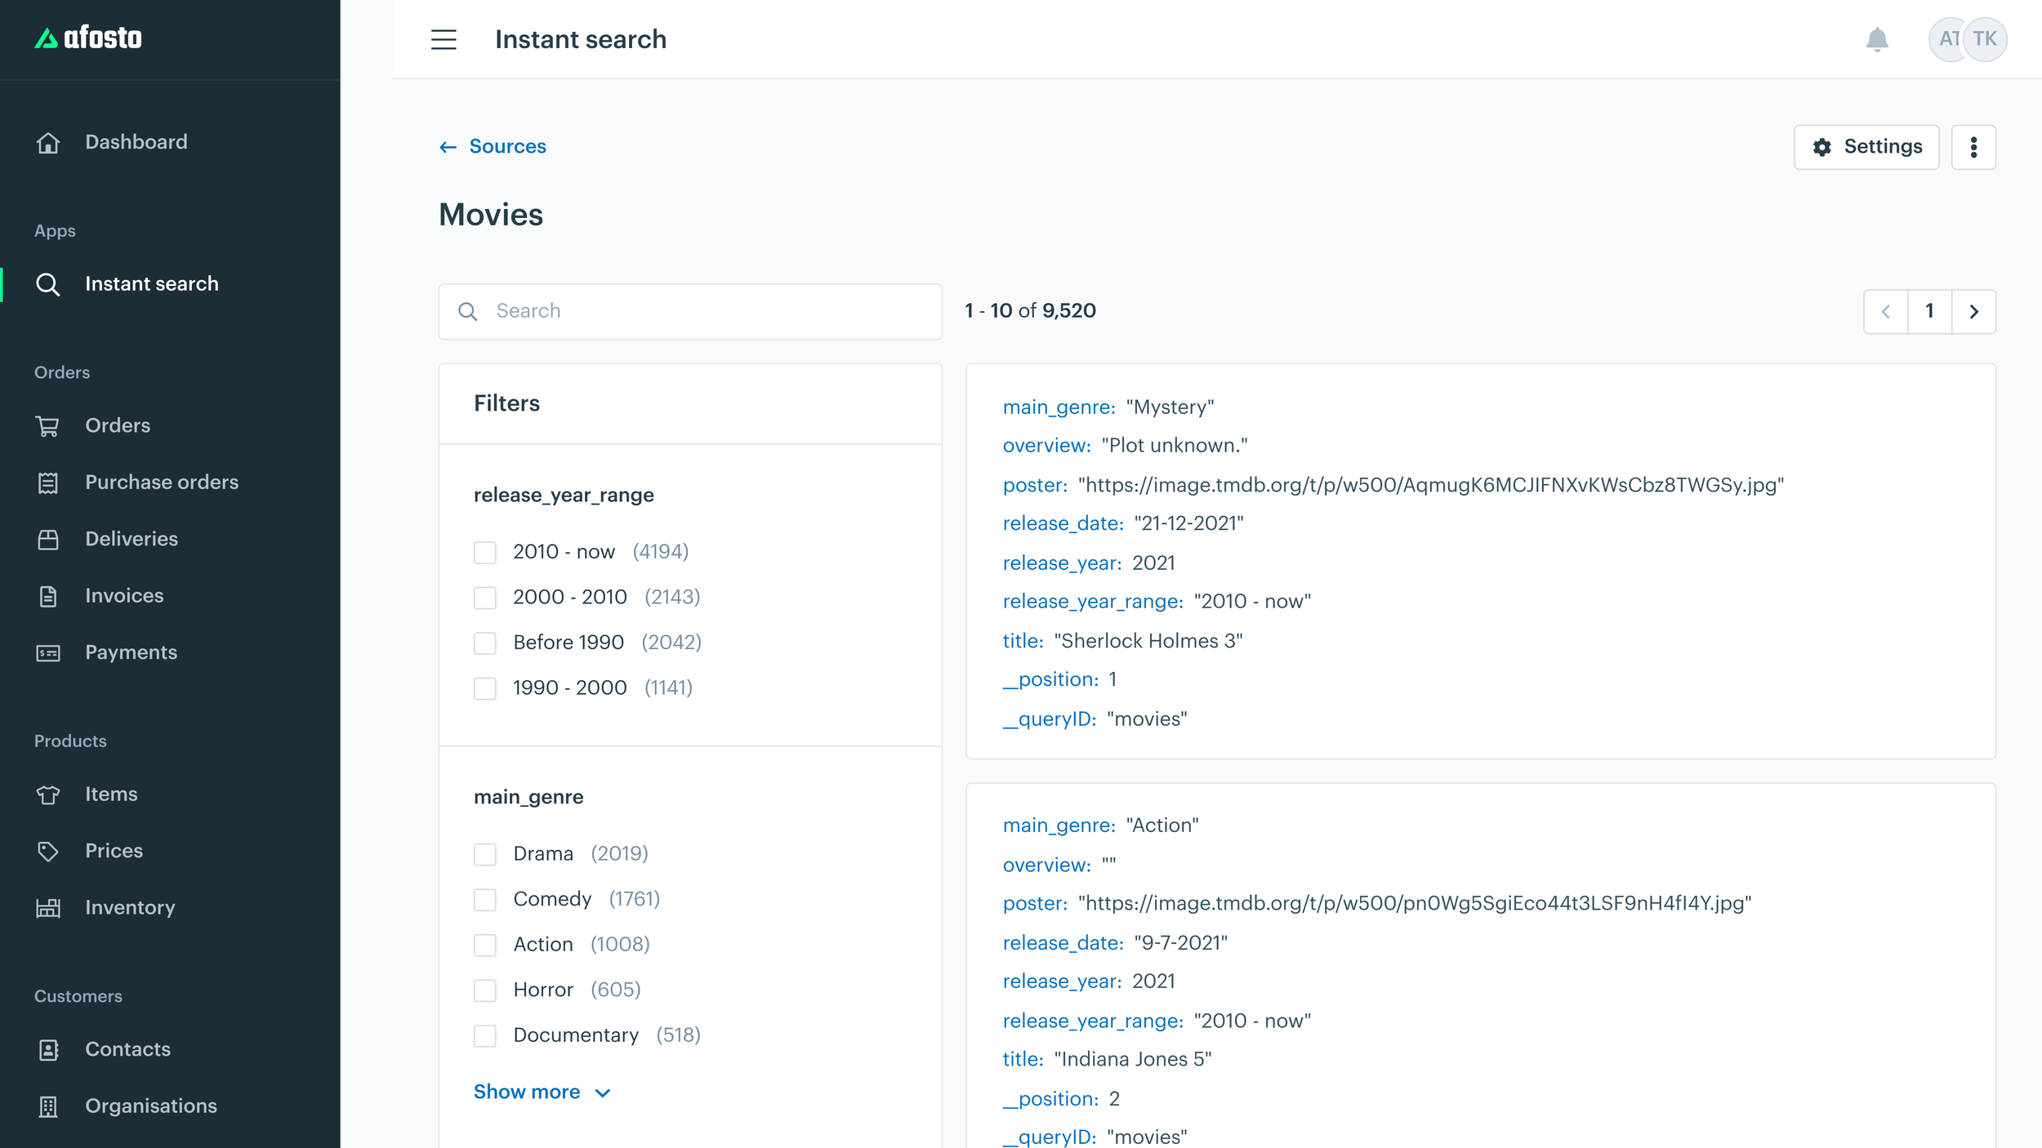Click the Contacts icon
Viewport: 2042px width, 1148px height.
point(48,1050)
